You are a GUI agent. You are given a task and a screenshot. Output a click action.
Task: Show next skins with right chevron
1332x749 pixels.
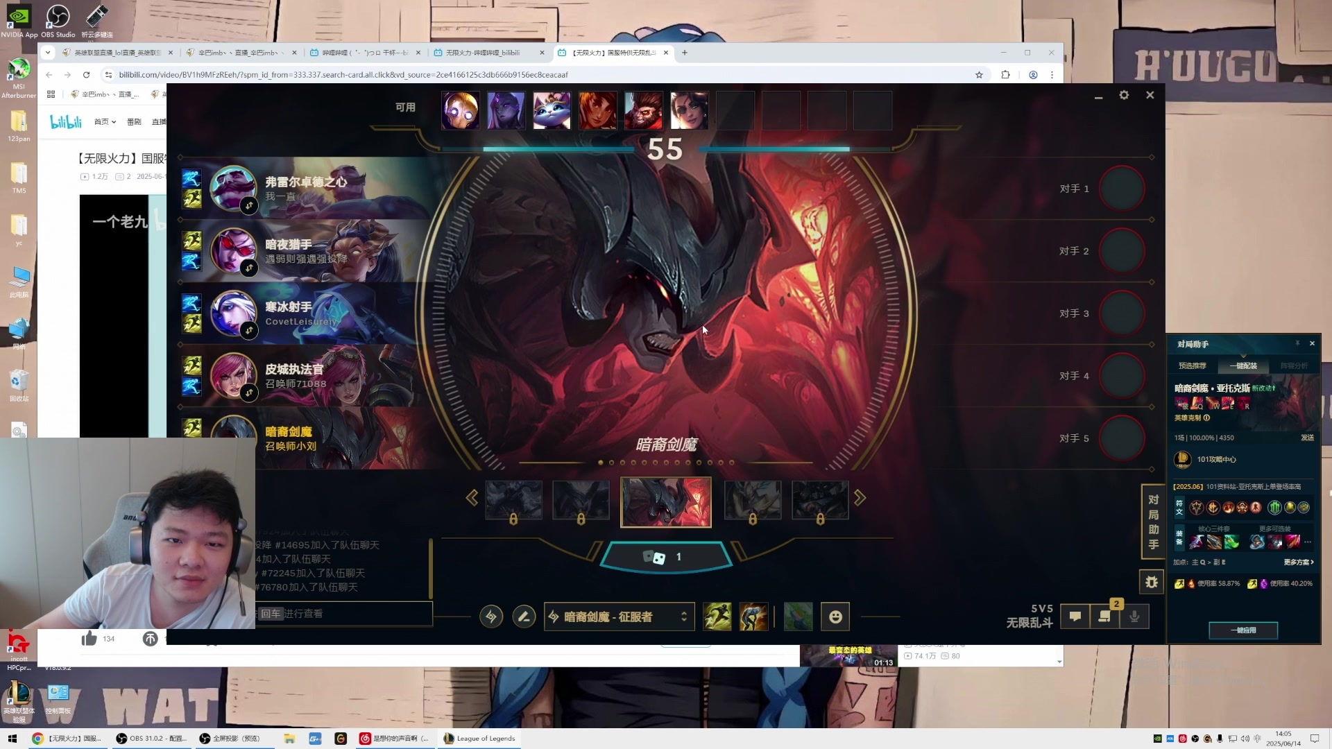pos(860,498)
